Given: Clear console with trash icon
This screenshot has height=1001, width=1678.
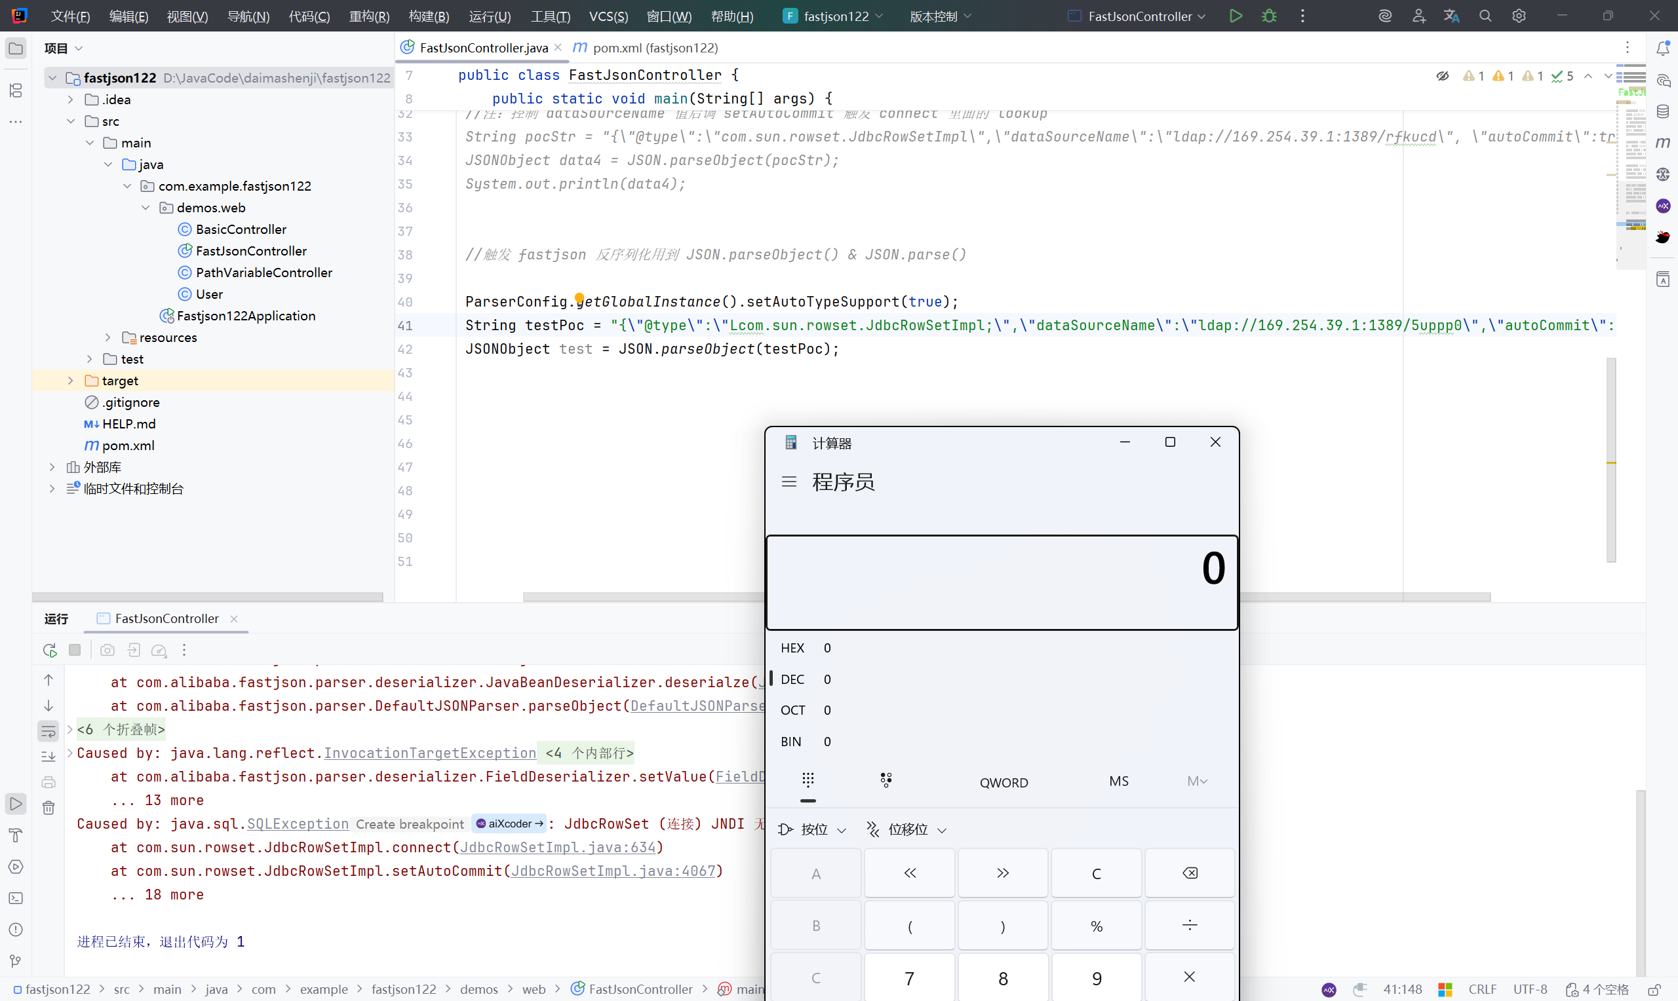Looking at the screenshot, I should [x=49, y=807].
